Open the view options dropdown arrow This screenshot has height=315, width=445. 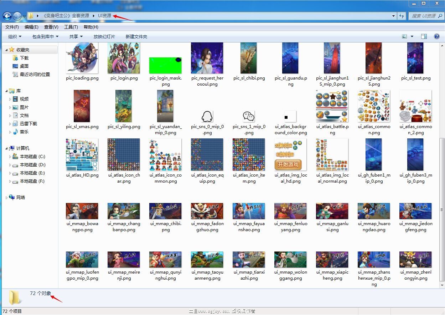[412, 36]
